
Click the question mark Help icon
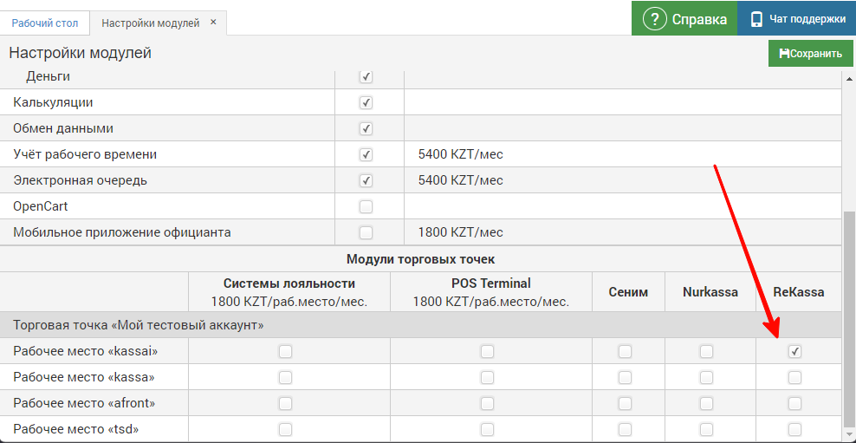pos(654,19)
